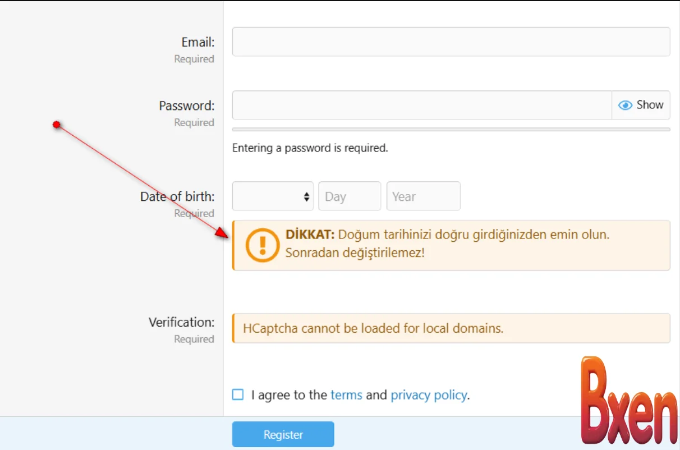Click the Year input field
Viewport: 680px width, 450px height.
pos(423,196)
